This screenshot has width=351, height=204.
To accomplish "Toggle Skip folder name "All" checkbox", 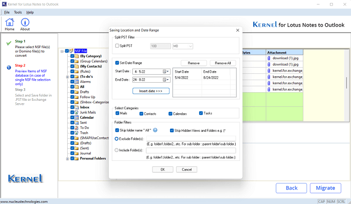I will [x=117, y=130].
